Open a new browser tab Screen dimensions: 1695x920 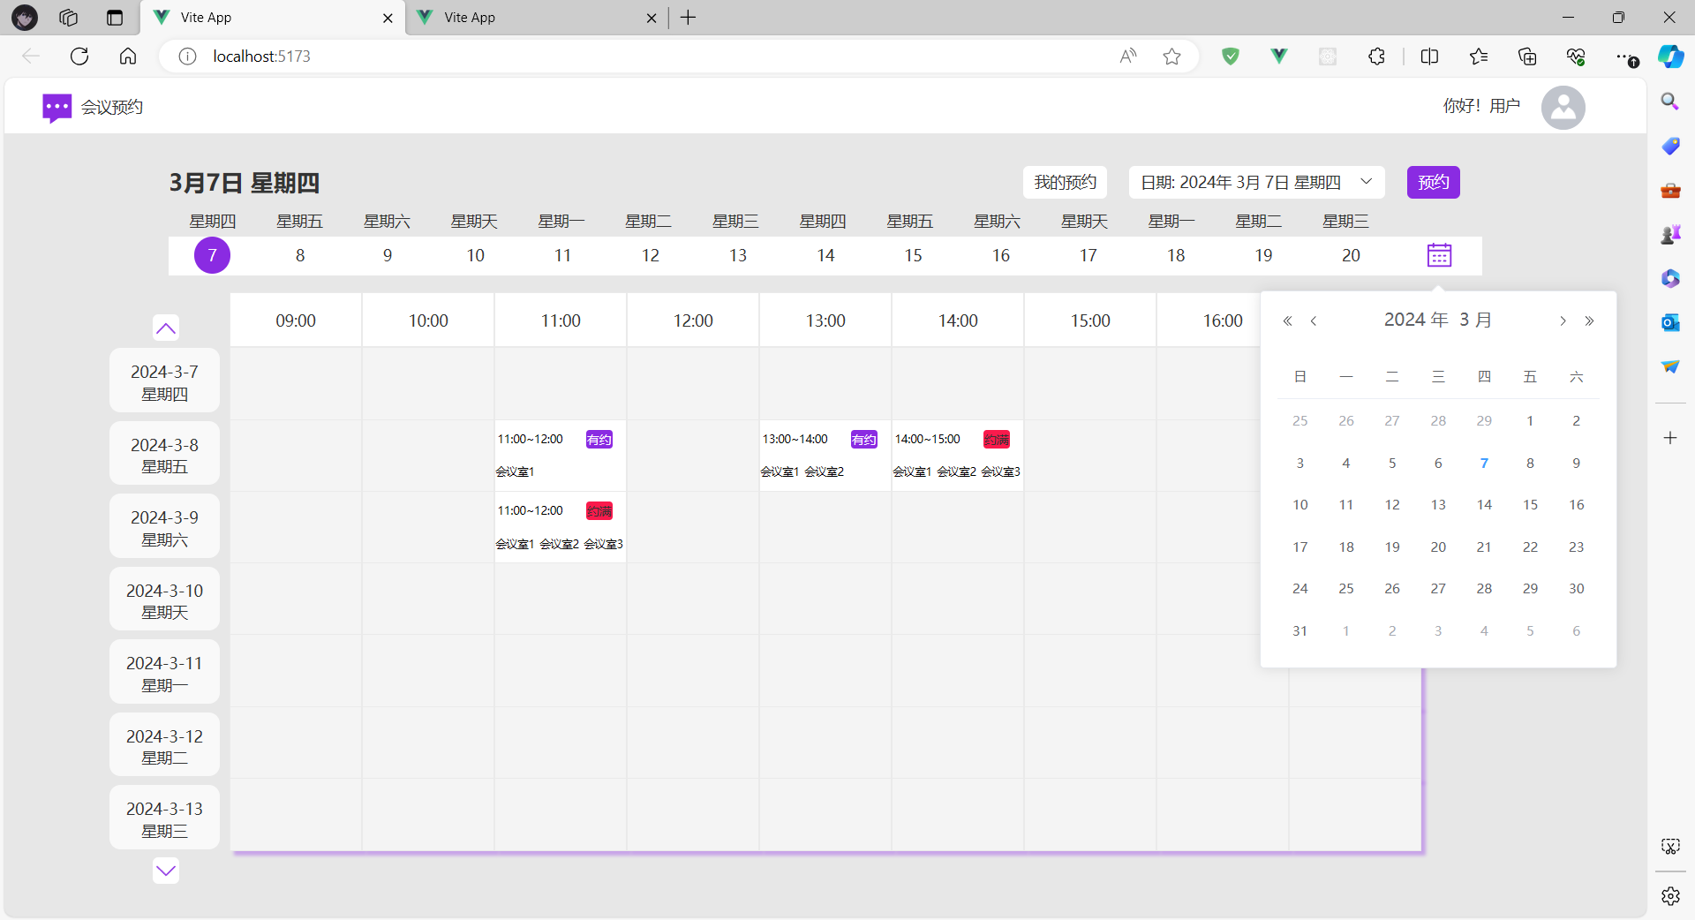[689, 18]
